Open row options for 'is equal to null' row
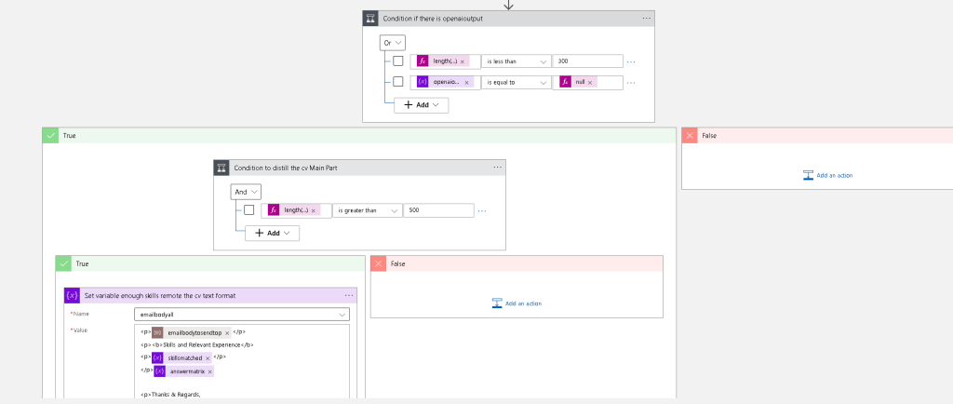This screenshot has height=404, width=953. 631,82
